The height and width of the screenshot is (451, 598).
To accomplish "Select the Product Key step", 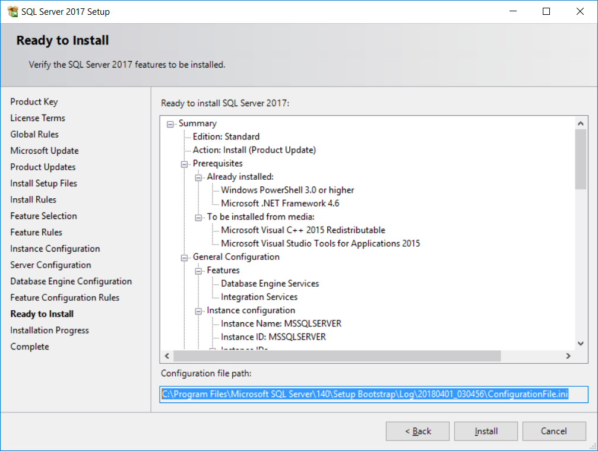I will coord(34,102).
